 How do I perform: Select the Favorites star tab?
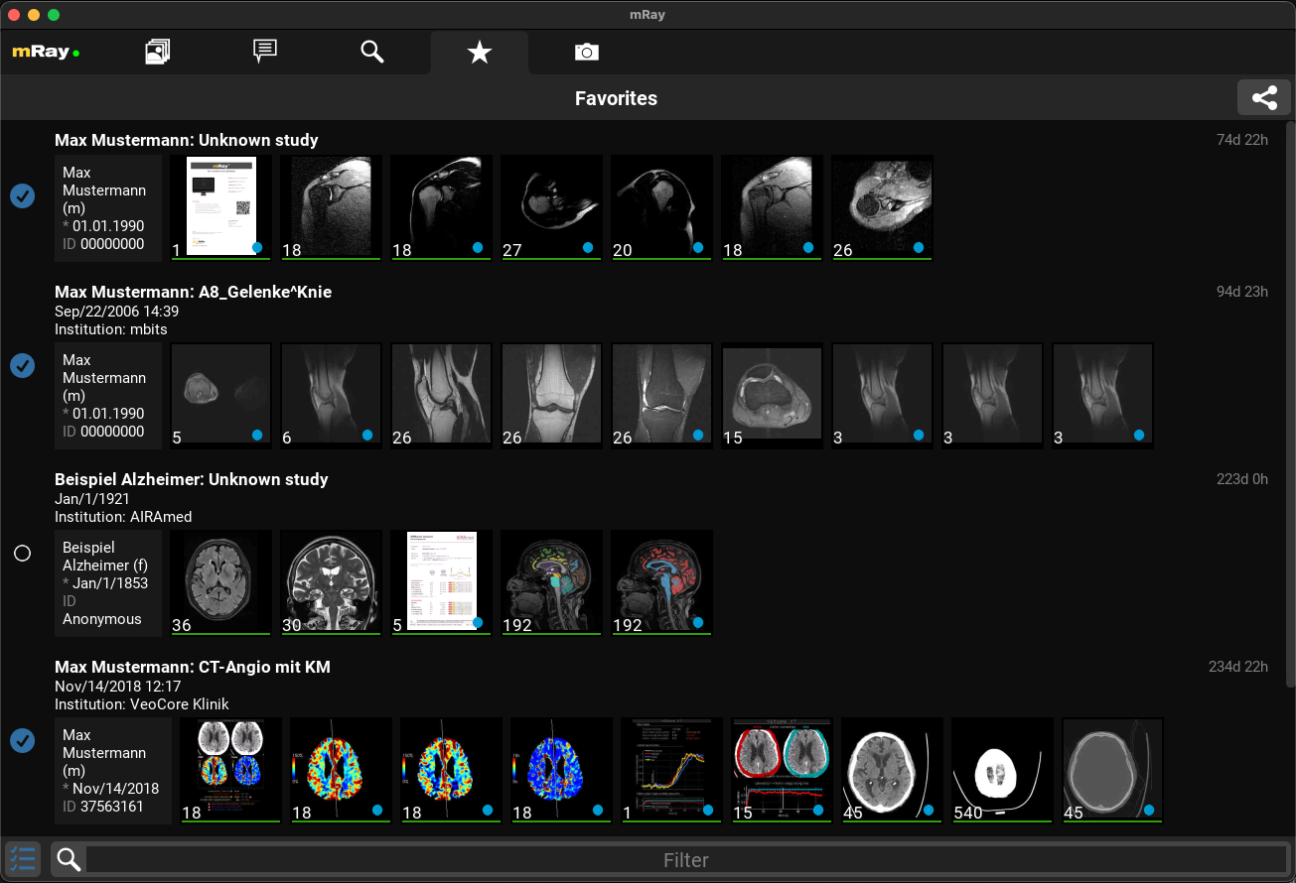click(479, 52)
